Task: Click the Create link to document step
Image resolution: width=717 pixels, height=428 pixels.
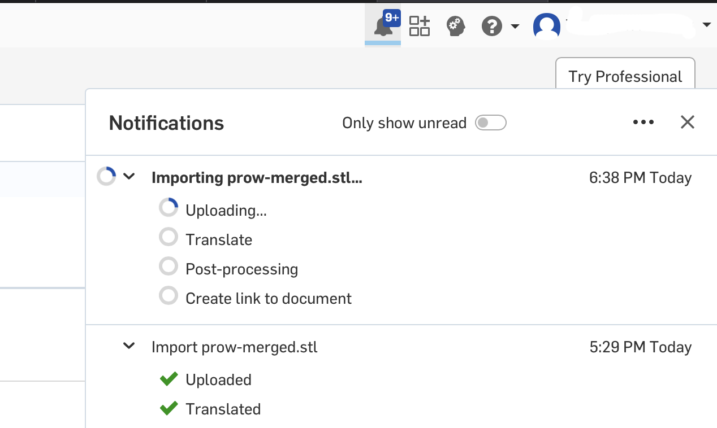Action: coord(268,298)
